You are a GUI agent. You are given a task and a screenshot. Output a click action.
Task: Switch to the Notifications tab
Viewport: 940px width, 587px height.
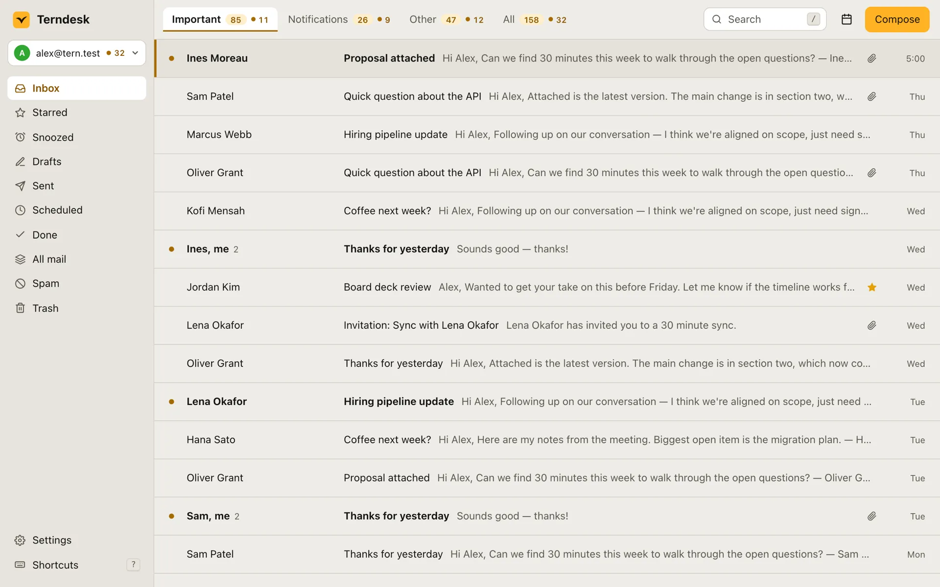(x=339, y=20)
